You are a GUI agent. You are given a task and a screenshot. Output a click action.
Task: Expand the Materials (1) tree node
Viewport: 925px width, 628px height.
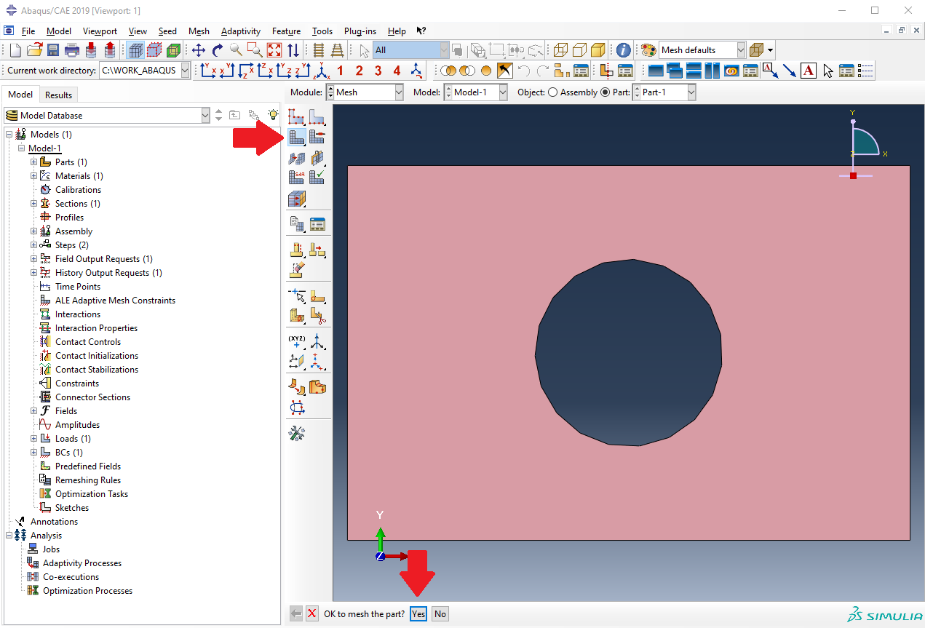(33, 176)
